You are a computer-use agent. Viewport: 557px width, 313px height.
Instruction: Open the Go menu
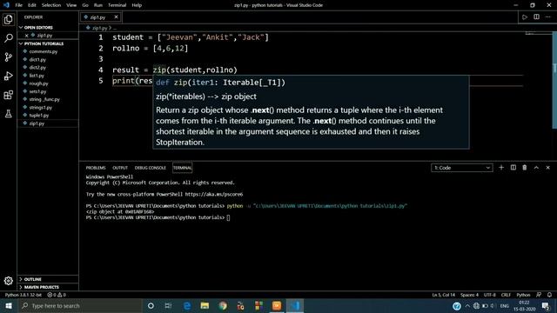tap(85, 5)
